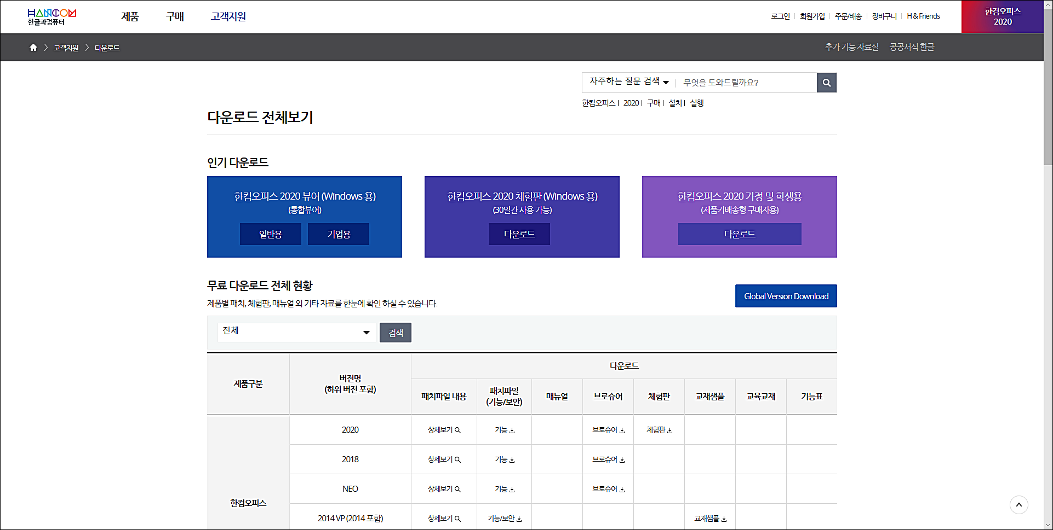Click the 회원가입 link

[812, 16]
